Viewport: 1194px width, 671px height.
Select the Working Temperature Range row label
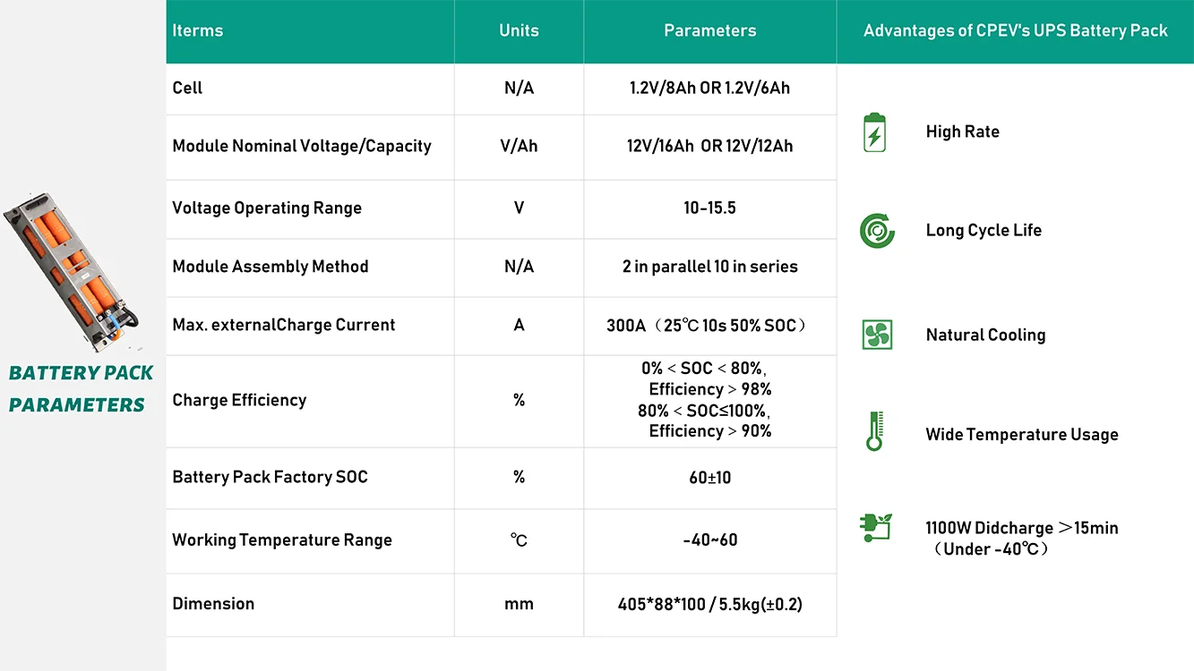click(x=282, y=540)
